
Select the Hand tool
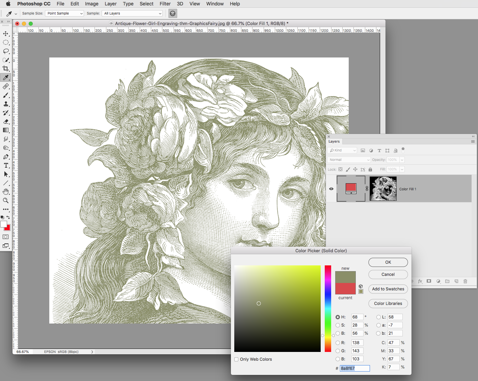6,192
